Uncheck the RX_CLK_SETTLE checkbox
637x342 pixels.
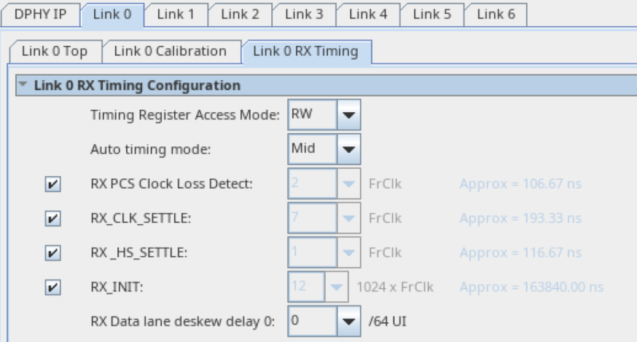tap(52, 218)
